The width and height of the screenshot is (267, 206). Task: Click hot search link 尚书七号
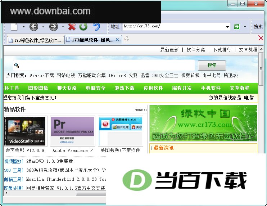(212, 75)
